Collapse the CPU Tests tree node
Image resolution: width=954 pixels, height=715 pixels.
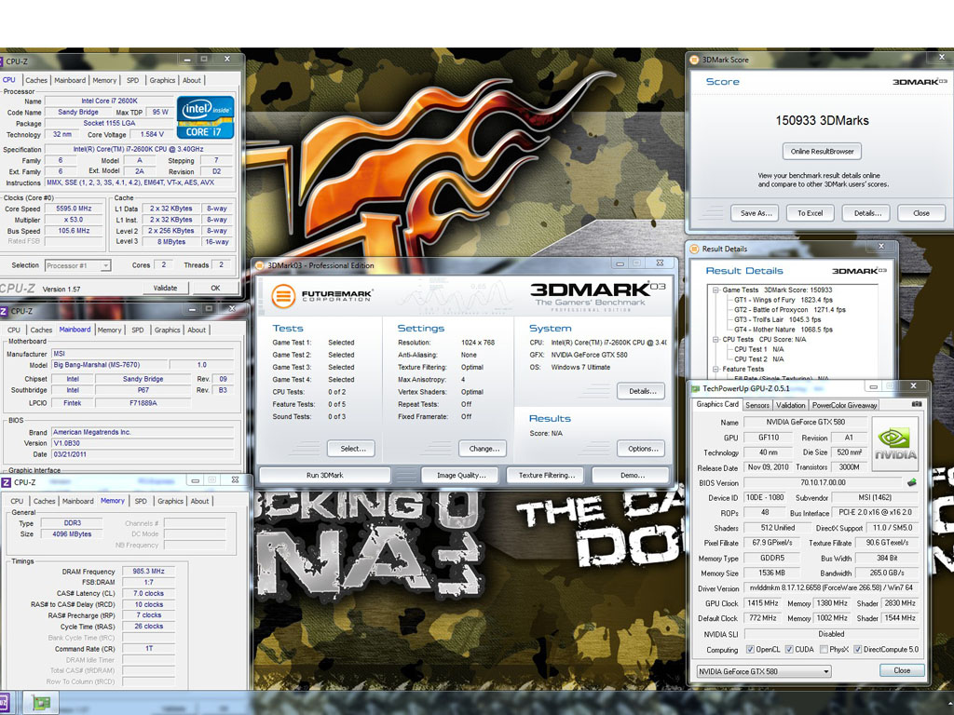(716, 339)
